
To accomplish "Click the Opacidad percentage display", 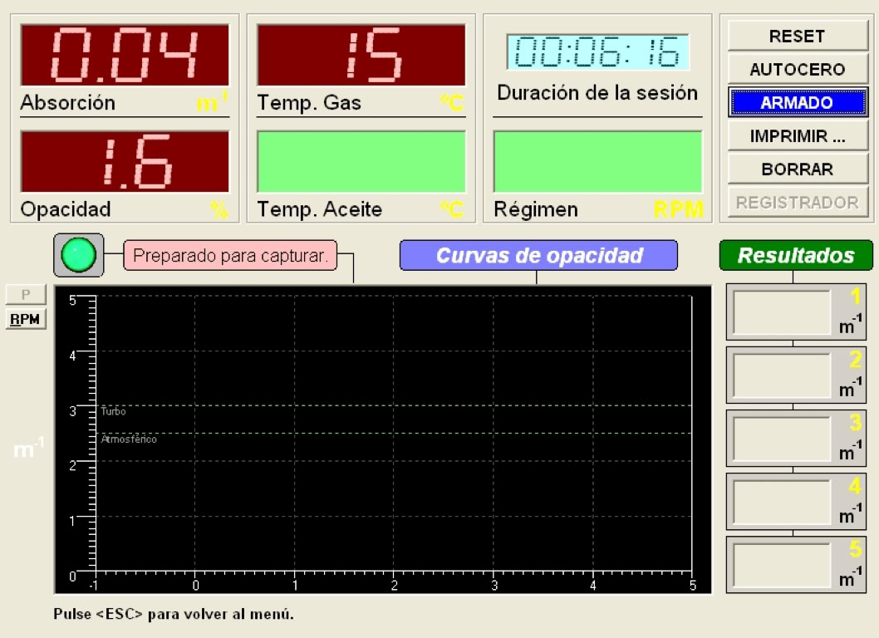I will (x=124, y=163).
